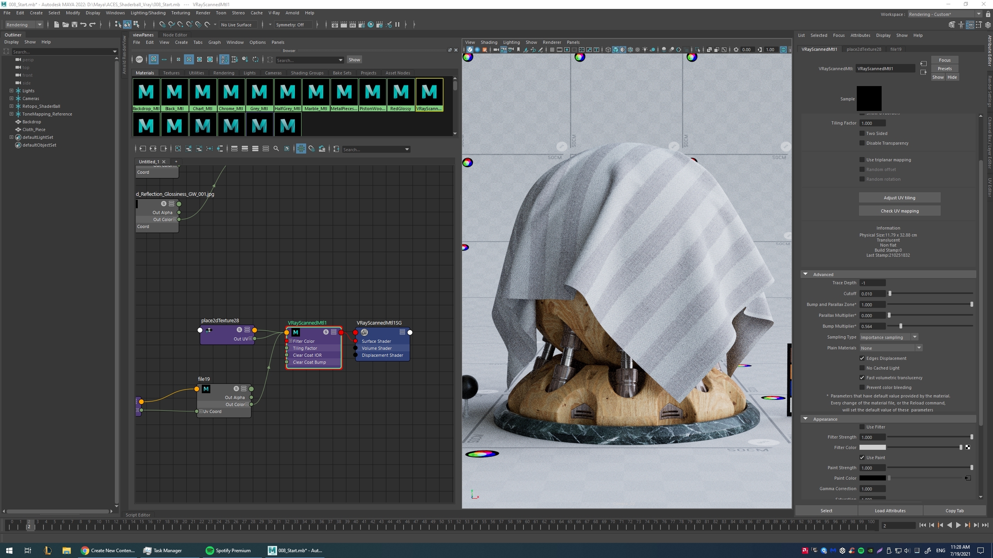Collapse the Advanced section
The image size is (993, 558).
coord(806,274)
